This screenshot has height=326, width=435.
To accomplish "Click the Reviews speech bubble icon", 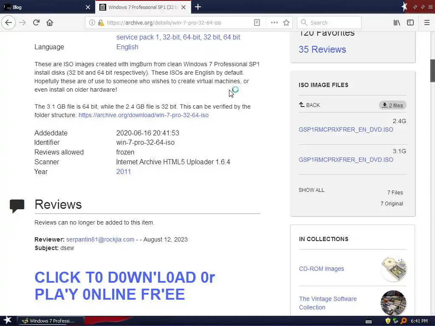I will pyautogui.click(x=17, y=206).
